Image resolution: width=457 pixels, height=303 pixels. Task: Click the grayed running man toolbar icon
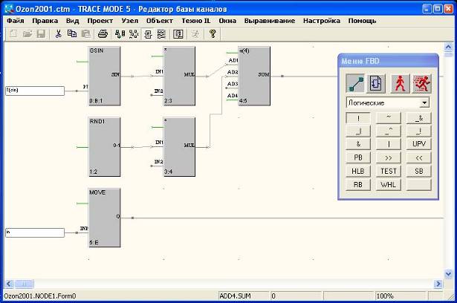pos(195,34)
